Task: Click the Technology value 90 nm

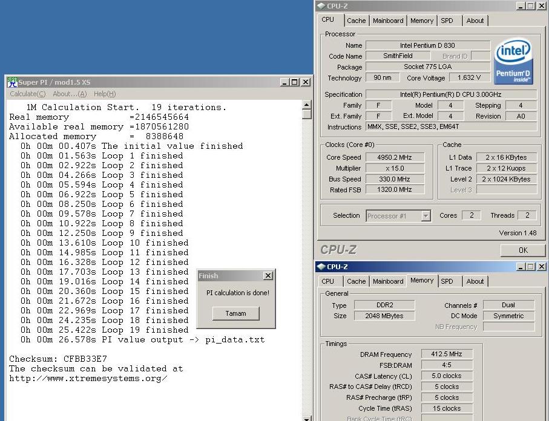Action: (x=383, y=77)
